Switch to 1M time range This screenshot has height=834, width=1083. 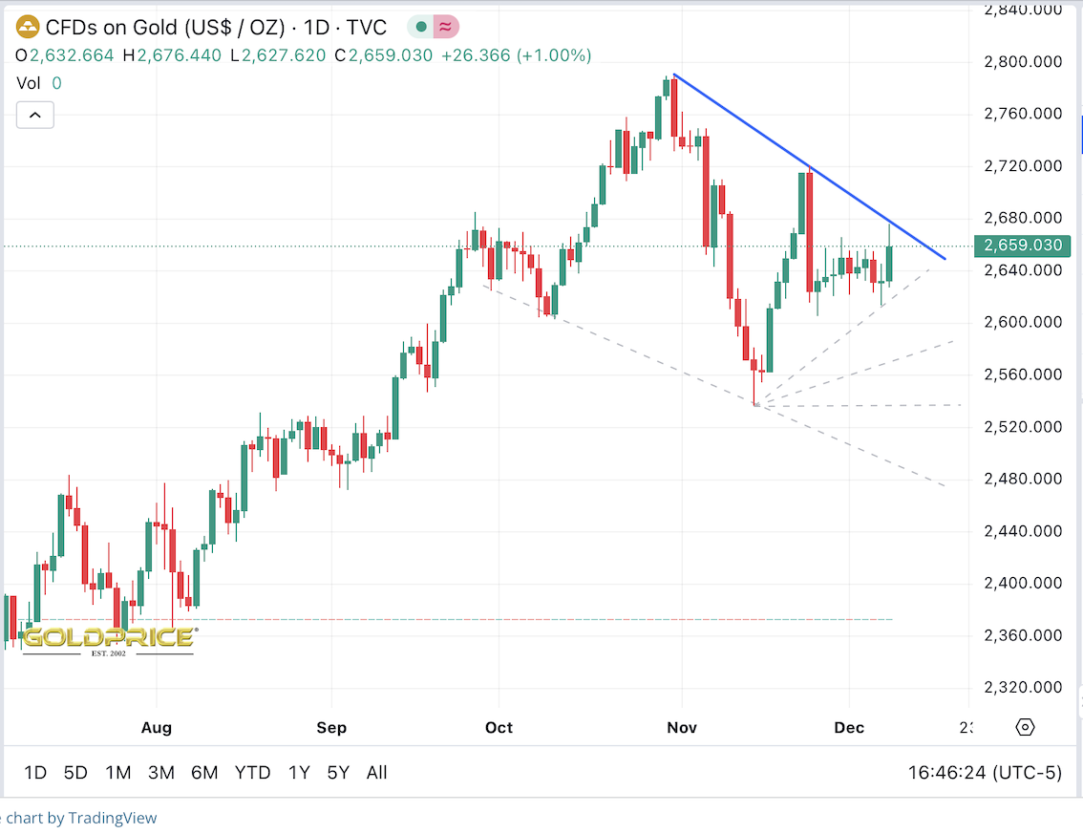pos(118,773)
